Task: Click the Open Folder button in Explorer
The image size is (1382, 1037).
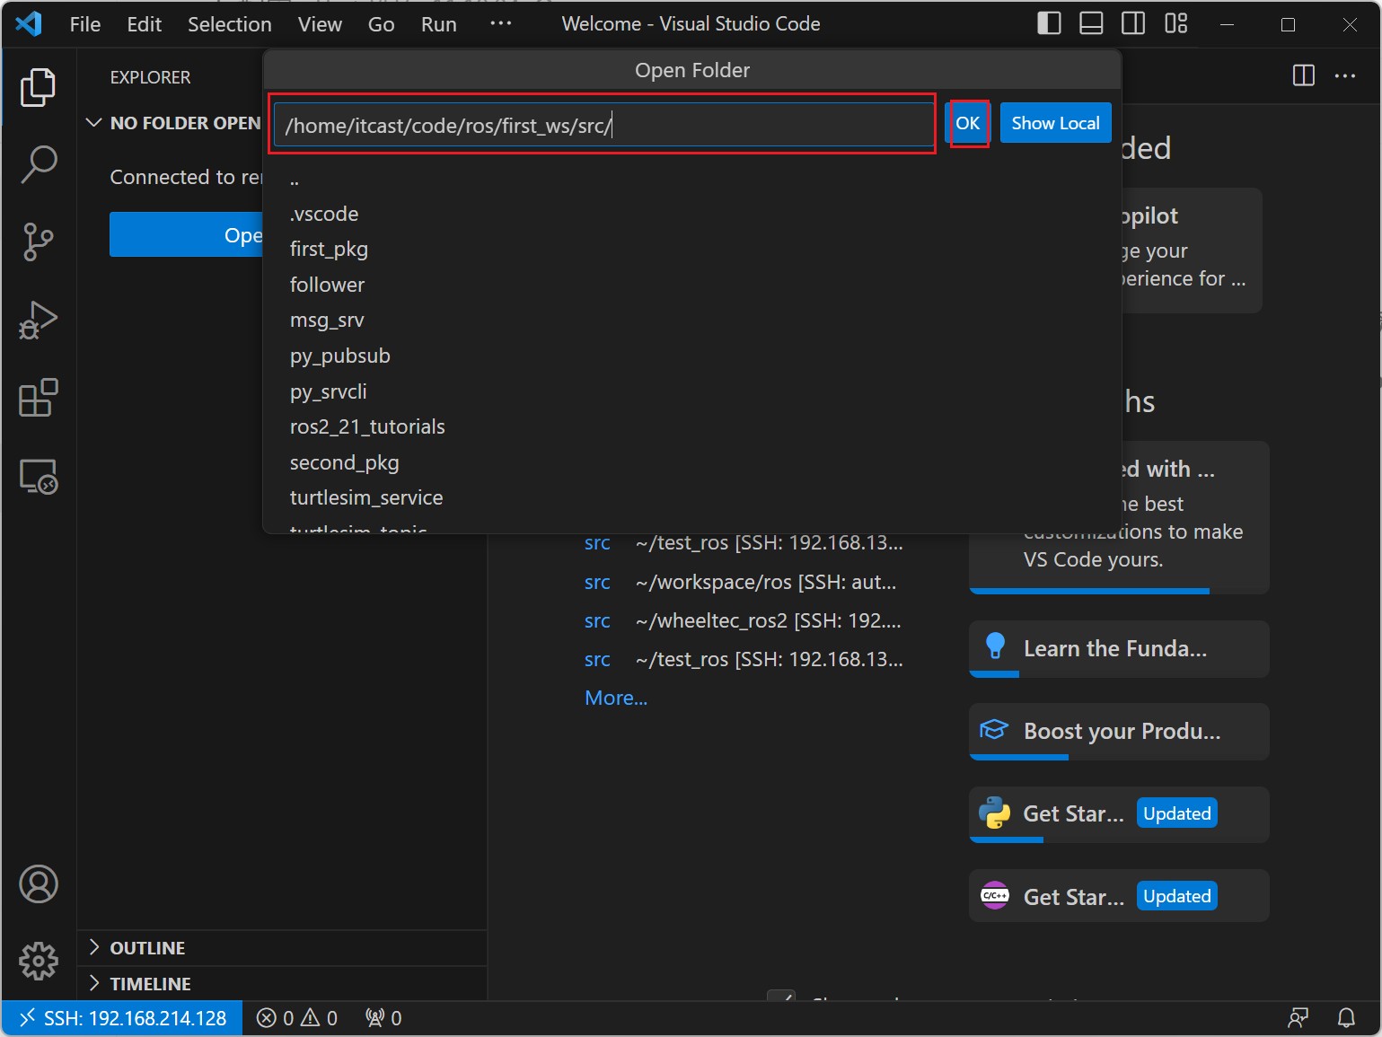Action: [x=186, y=234]
